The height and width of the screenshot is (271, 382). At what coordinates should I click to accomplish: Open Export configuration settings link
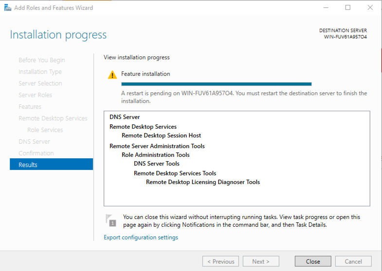point(141,237)
